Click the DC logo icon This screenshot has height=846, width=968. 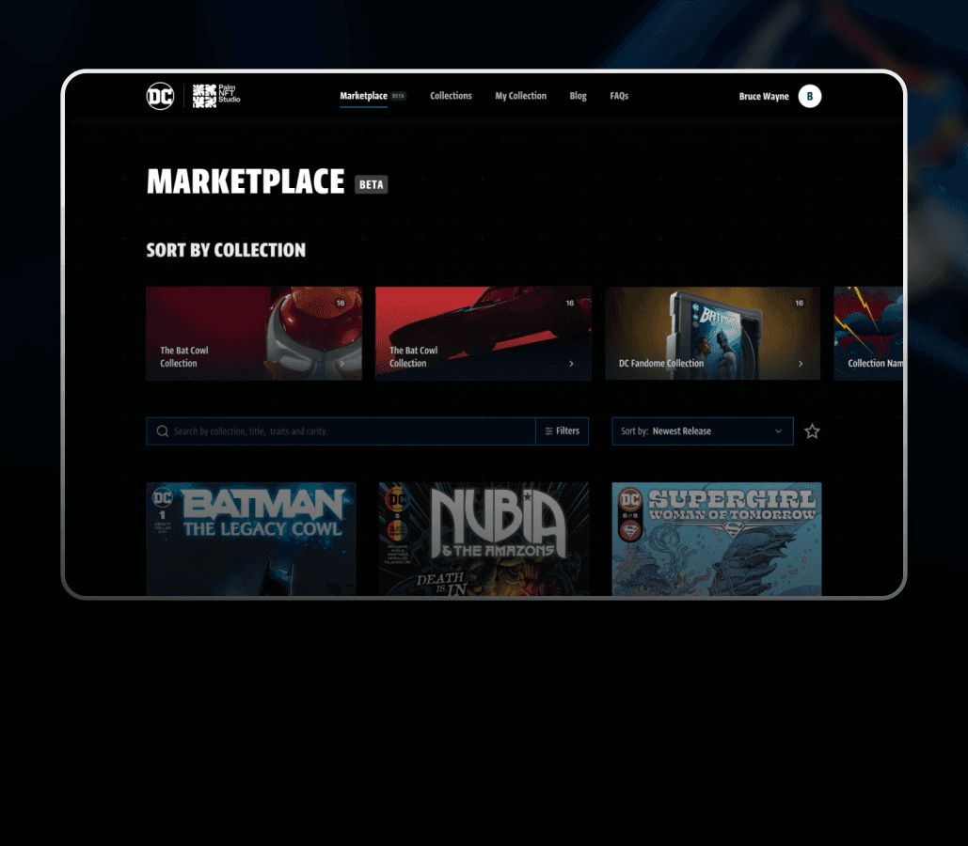pyautogui.click(x=160, y=96)
